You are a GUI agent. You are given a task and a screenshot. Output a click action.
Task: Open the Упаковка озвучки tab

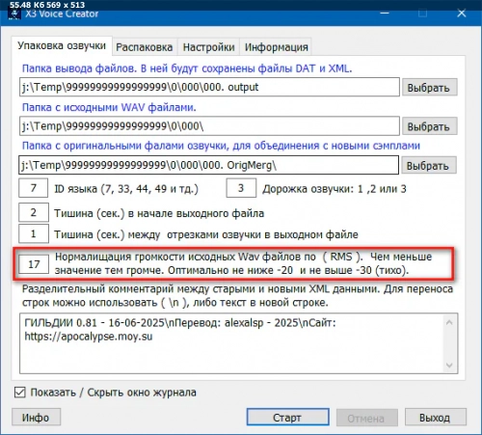(x=62, y=45)
